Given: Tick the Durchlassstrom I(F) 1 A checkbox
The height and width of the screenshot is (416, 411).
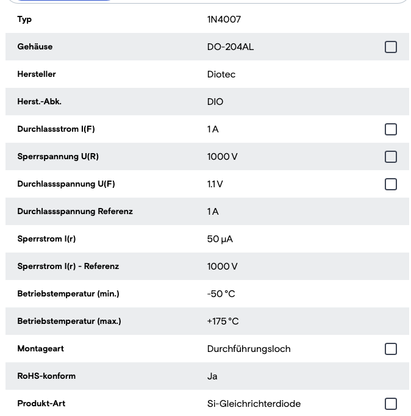Looking at the screenshot, I should [391, 129].
